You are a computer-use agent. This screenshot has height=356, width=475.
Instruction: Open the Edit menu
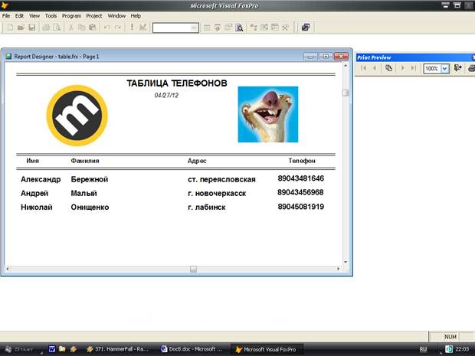[x=19, y=16]
